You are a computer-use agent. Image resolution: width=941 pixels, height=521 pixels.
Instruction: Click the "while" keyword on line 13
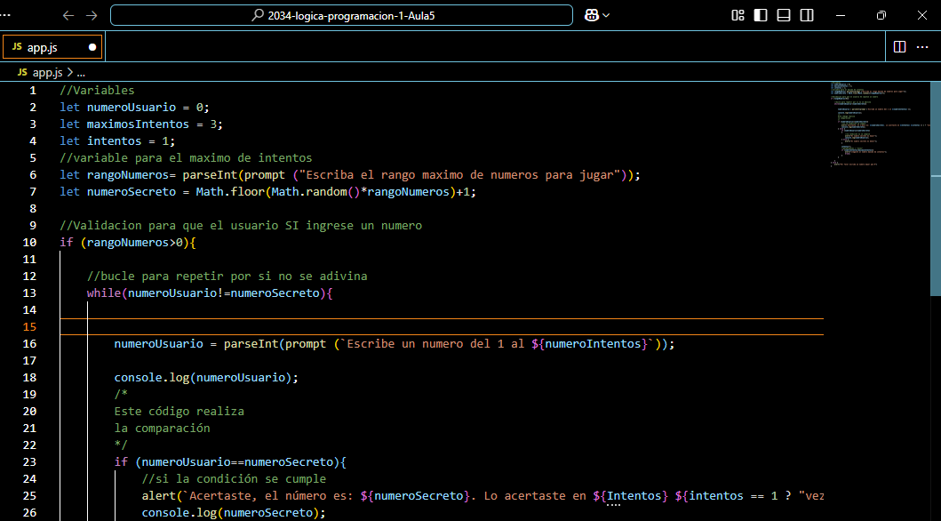104,293
